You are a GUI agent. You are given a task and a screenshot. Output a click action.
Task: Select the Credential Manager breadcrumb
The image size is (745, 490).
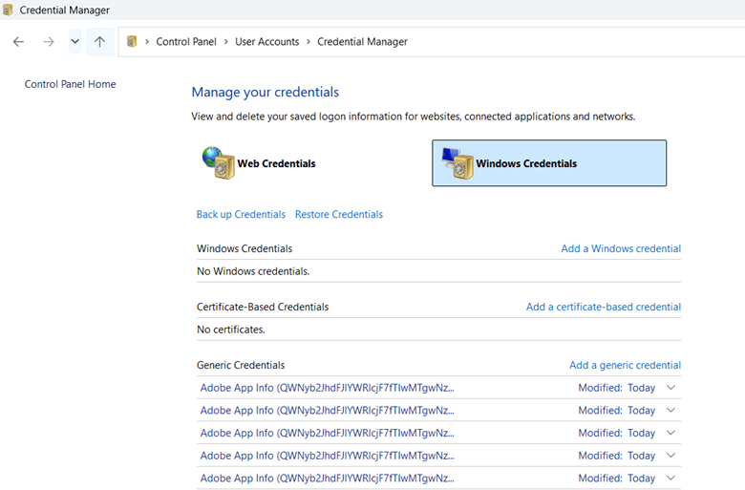click(363, 42)
